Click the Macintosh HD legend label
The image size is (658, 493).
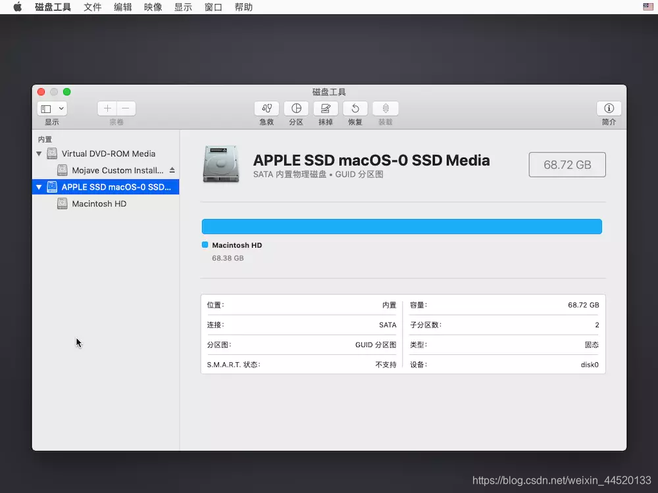237,245
